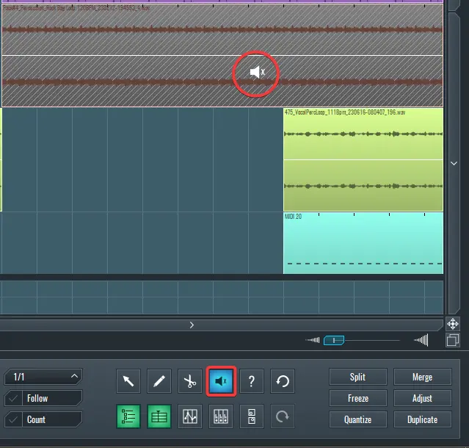Select the 475_VocalPercLoop green audio clip

[x=363, y=160]
